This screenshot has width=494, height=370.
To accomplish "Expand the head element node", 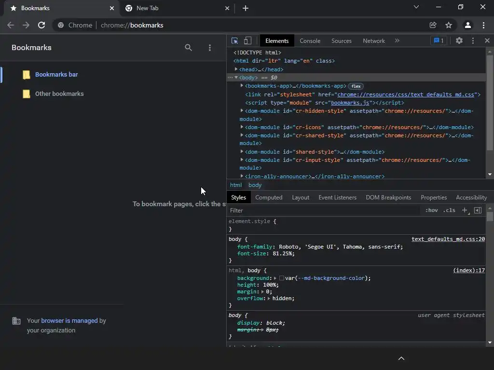I will [236, 69].
